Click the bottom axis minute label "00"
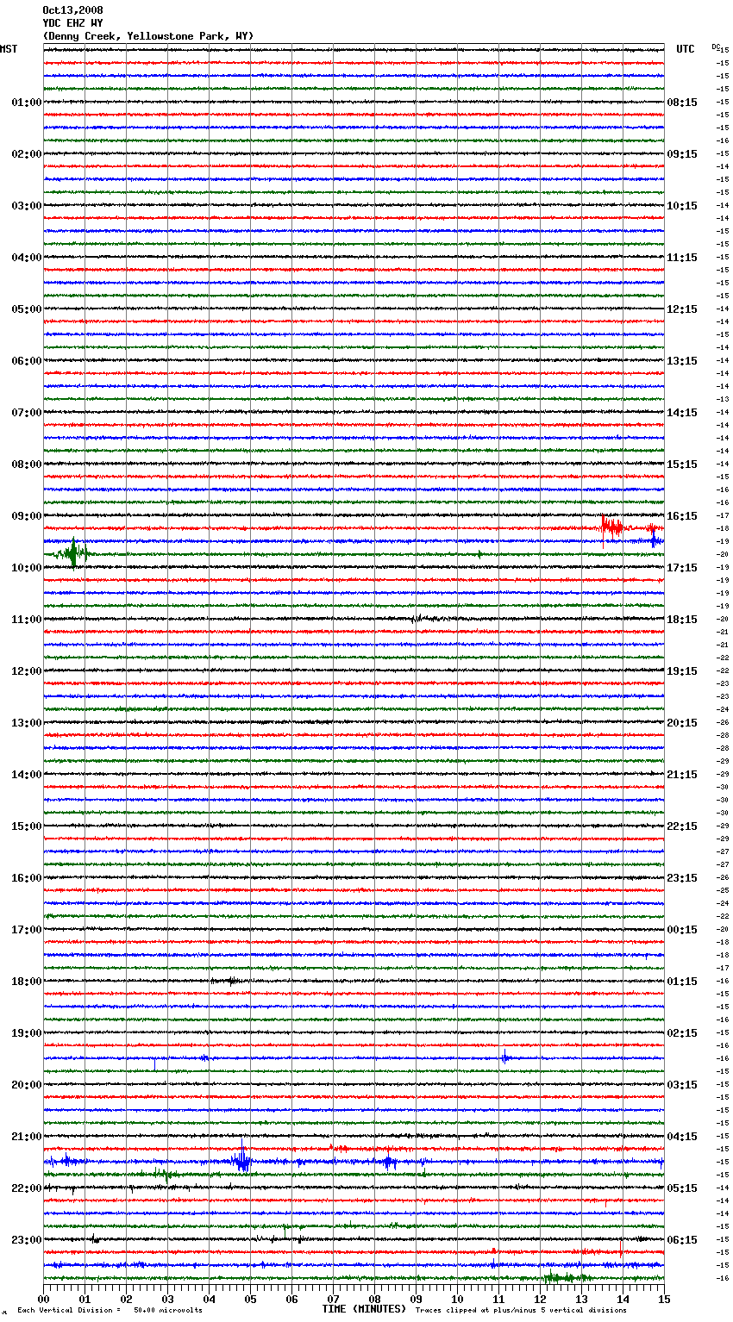Image resolution: width=733 pixels, height=1322 pixels. (x=43, y=1299)
